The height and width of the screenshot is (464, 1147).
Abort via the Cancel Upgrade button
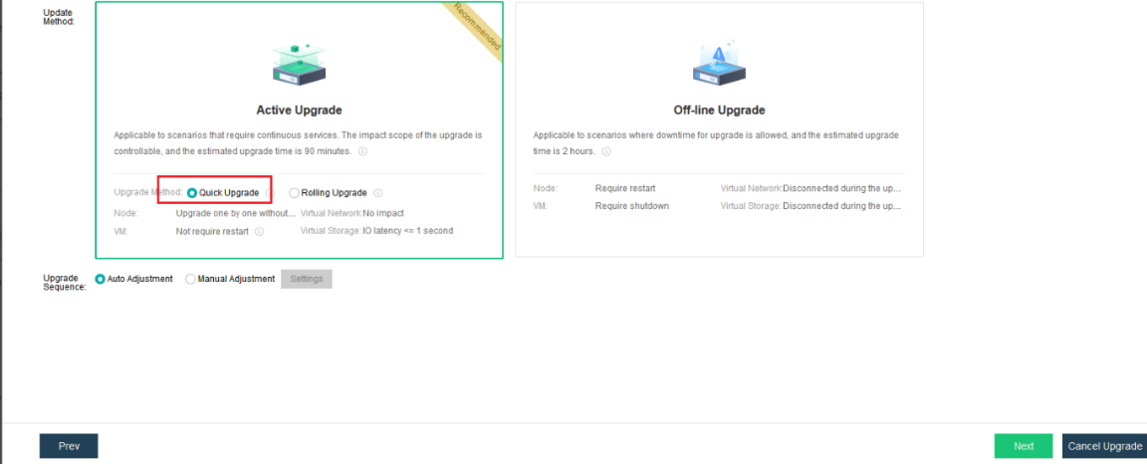tap(1104, 446)
